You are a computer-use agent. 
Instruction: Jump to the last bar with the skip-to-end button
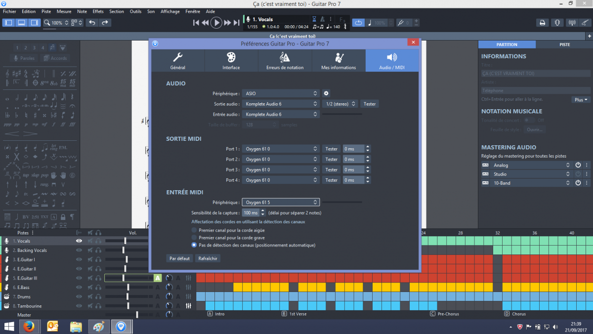click(236, 22)
